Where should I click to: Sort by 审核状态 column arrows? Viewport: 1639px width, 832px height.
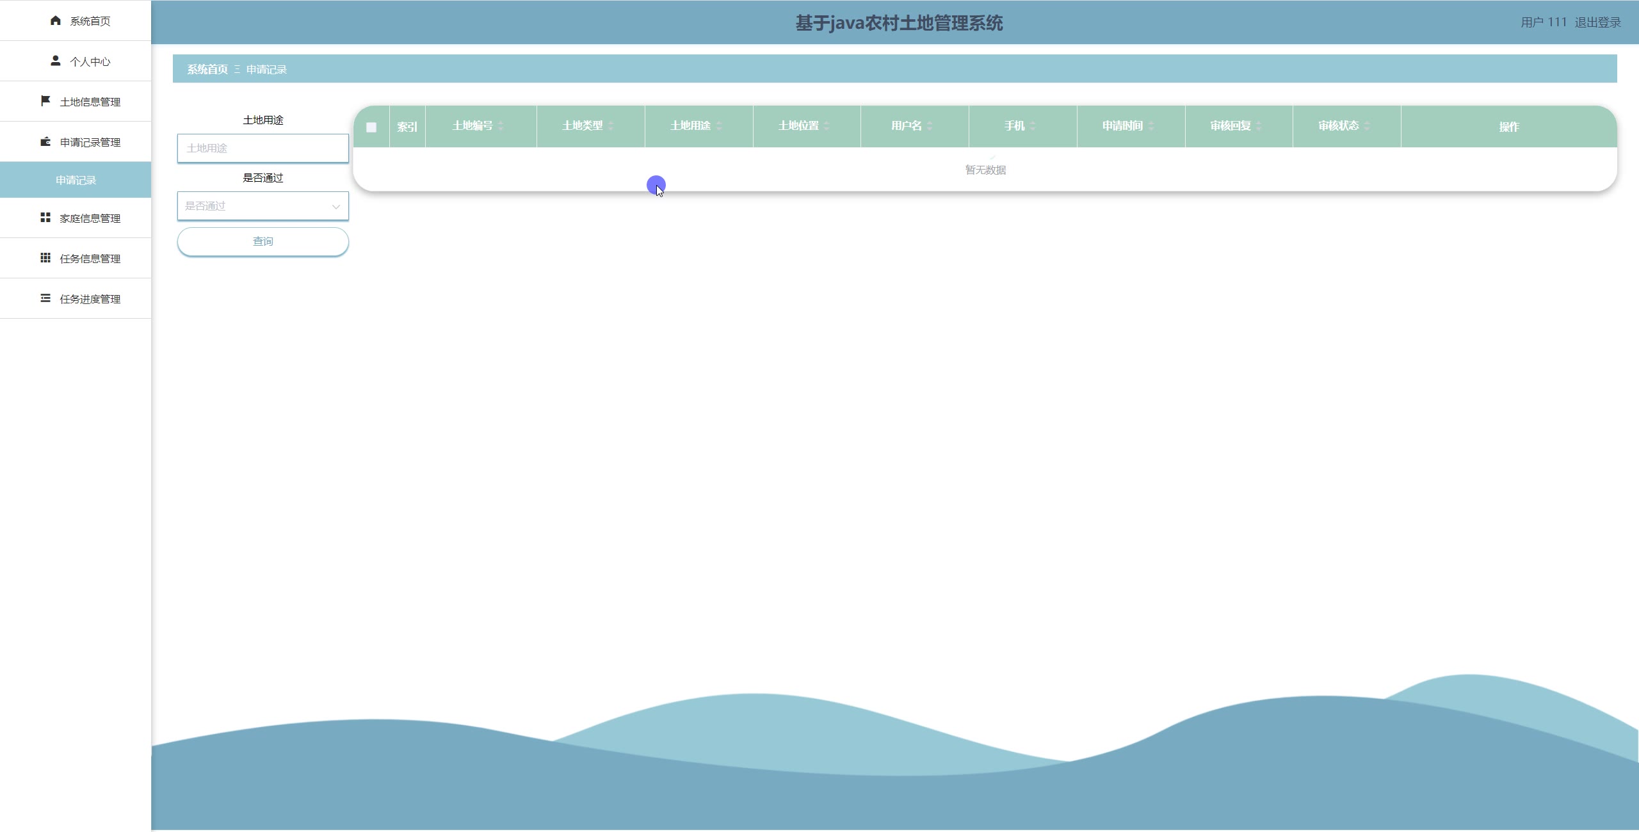pos(1367,126)
